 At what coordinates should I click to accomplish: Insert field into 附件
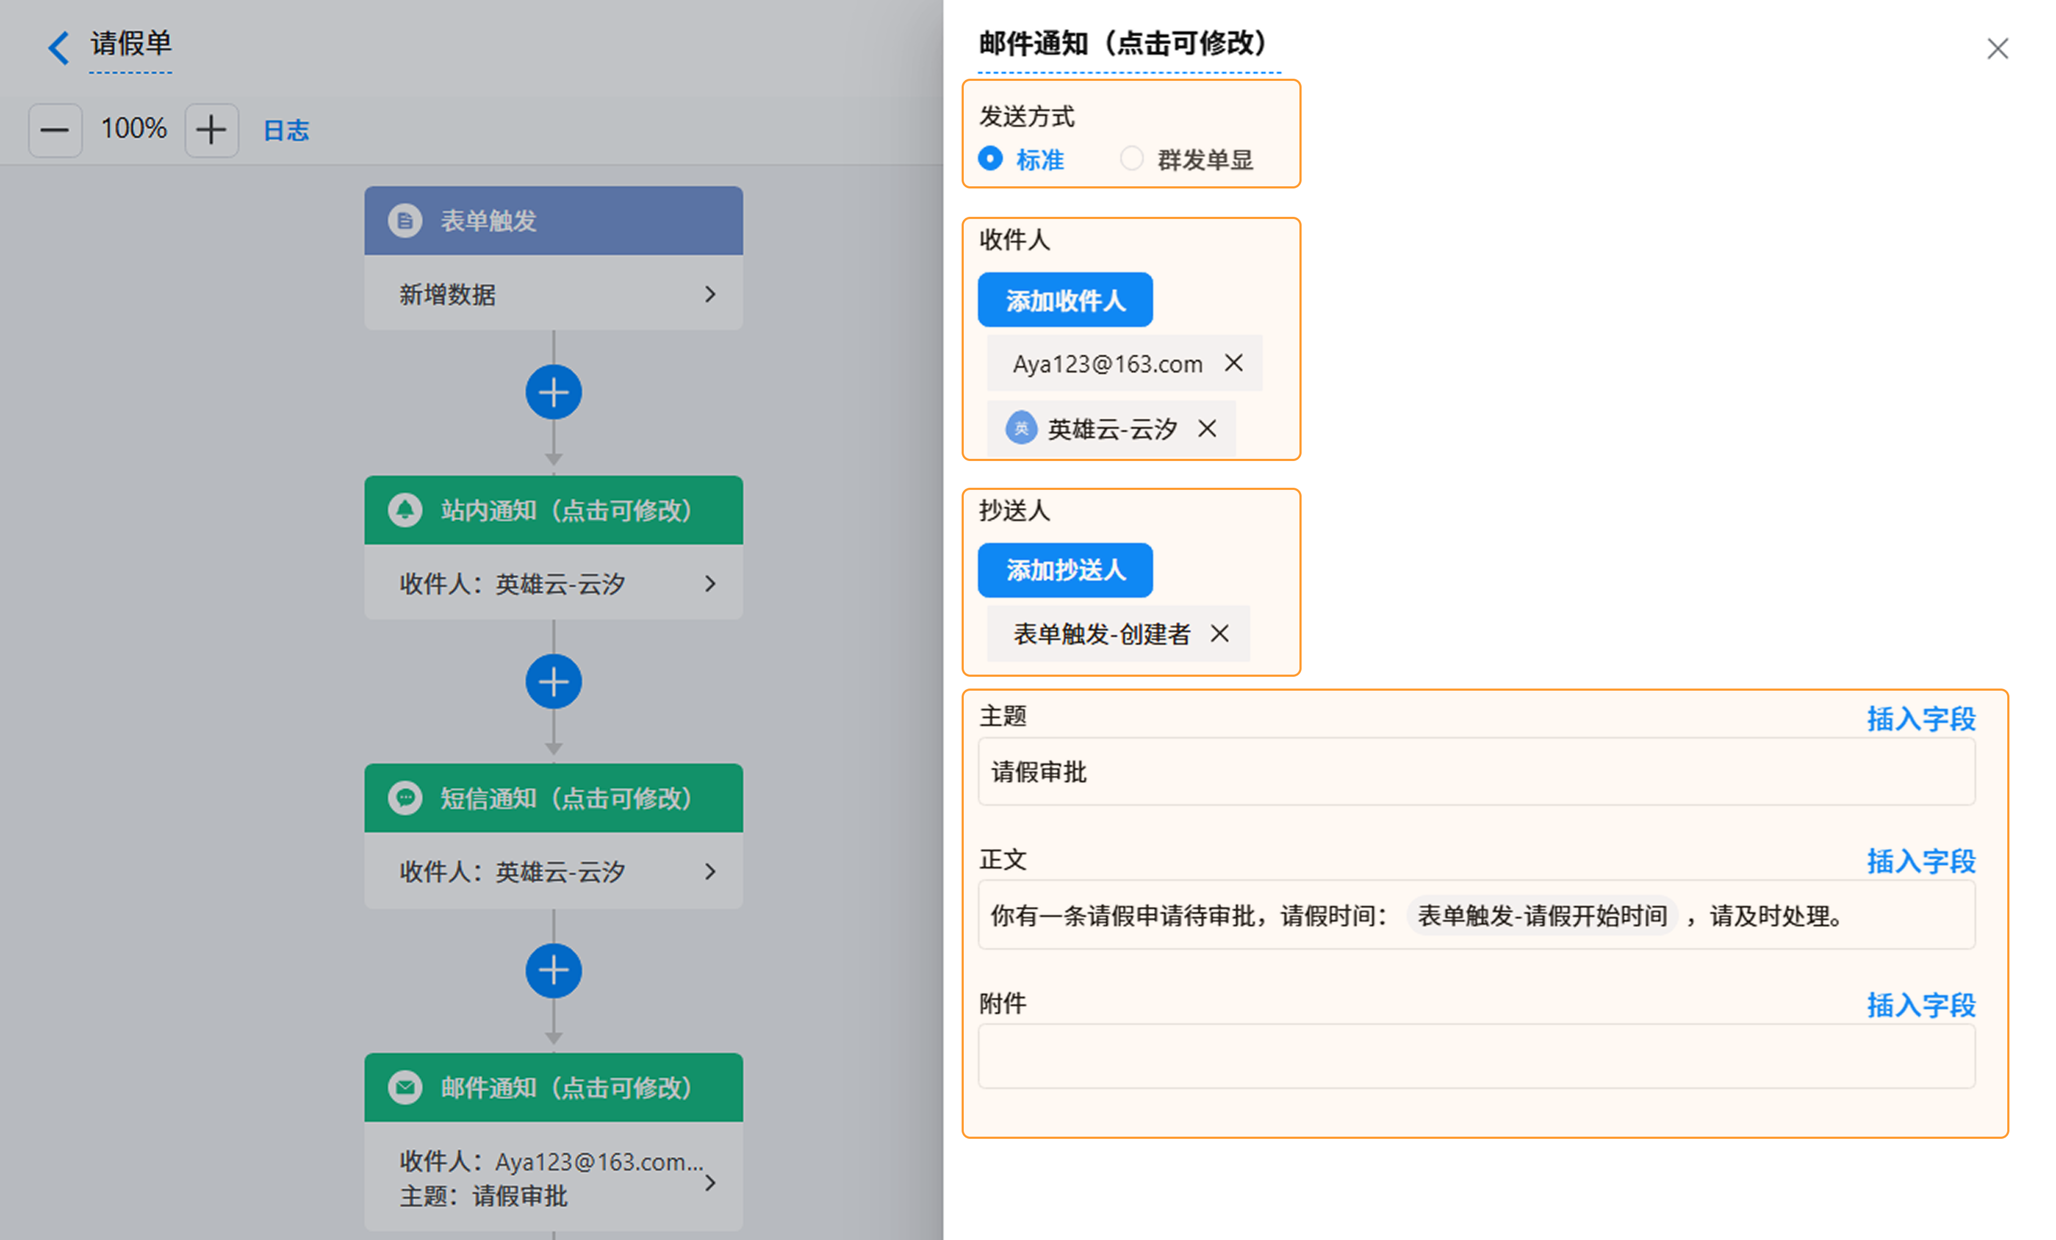tap(1921, 1005)
